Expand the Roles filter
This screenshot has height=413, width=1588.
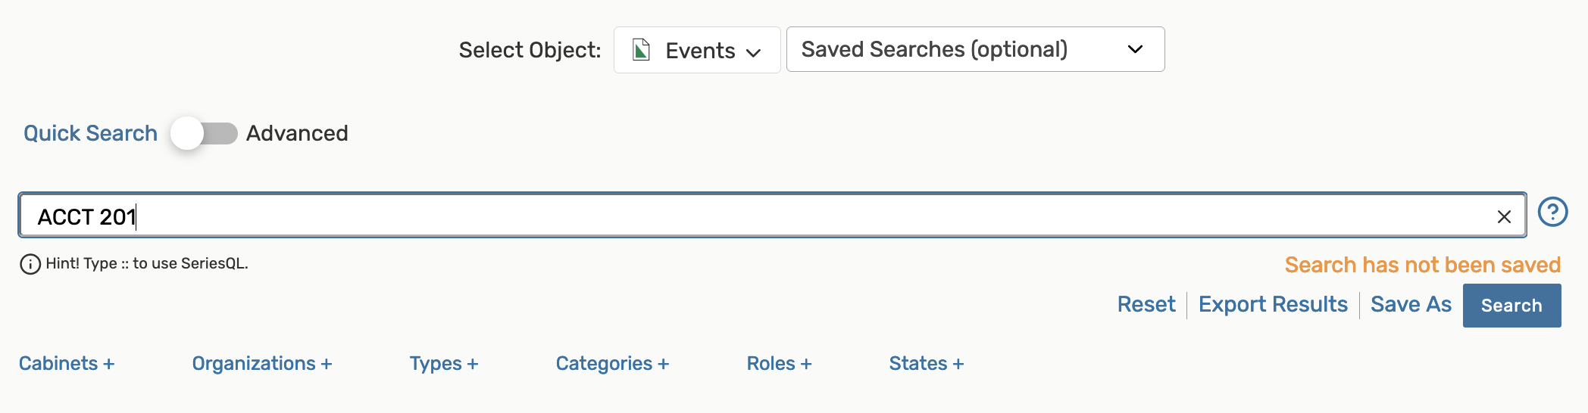(779, 364)
